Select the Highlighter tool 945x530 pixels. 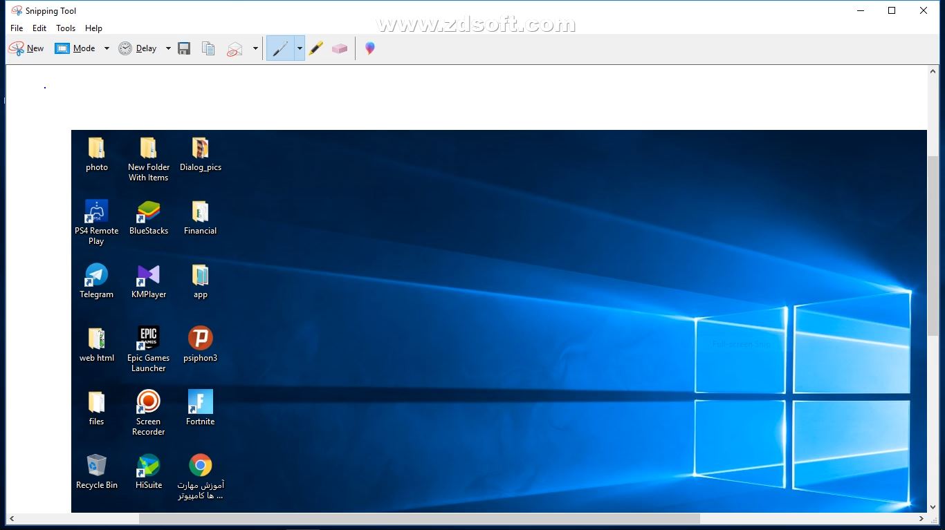315,48
